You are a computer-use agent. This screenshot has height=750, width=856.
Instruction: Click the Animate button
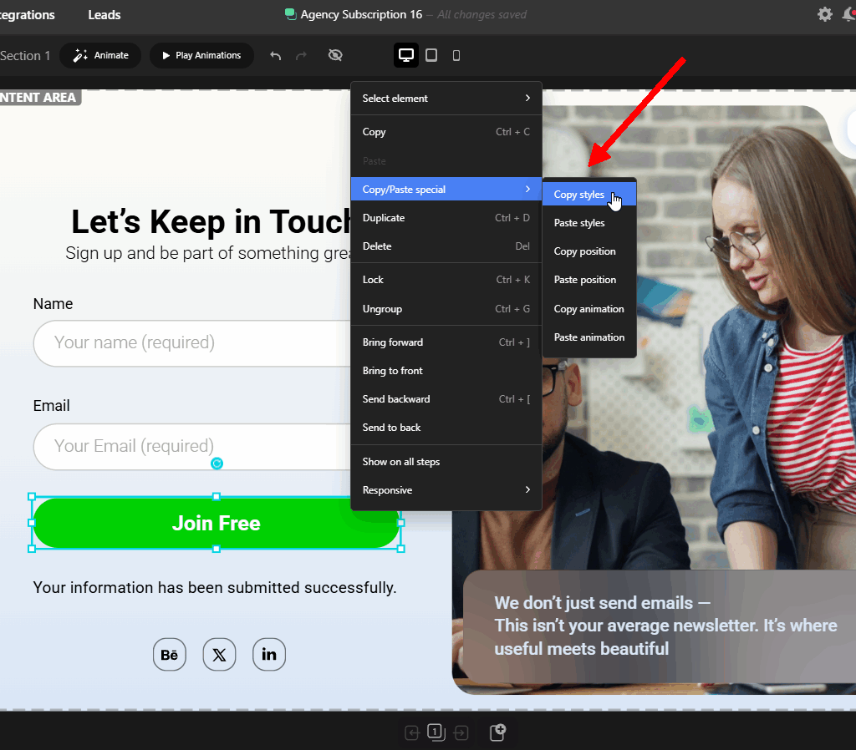point(100,55)
